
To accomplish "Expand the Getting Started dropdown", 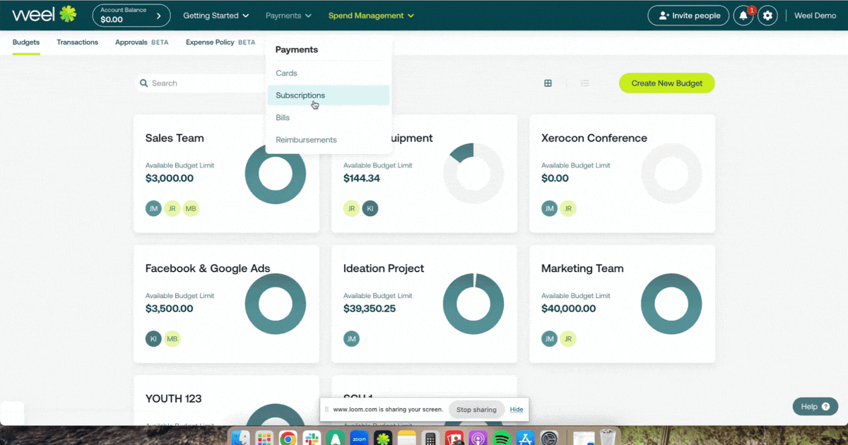I will click(216, 15).
